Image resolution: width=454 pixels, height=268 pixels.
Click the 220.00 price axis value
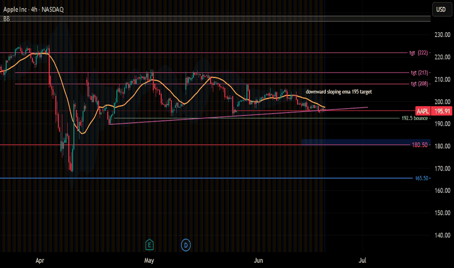[x=442, y=57]
